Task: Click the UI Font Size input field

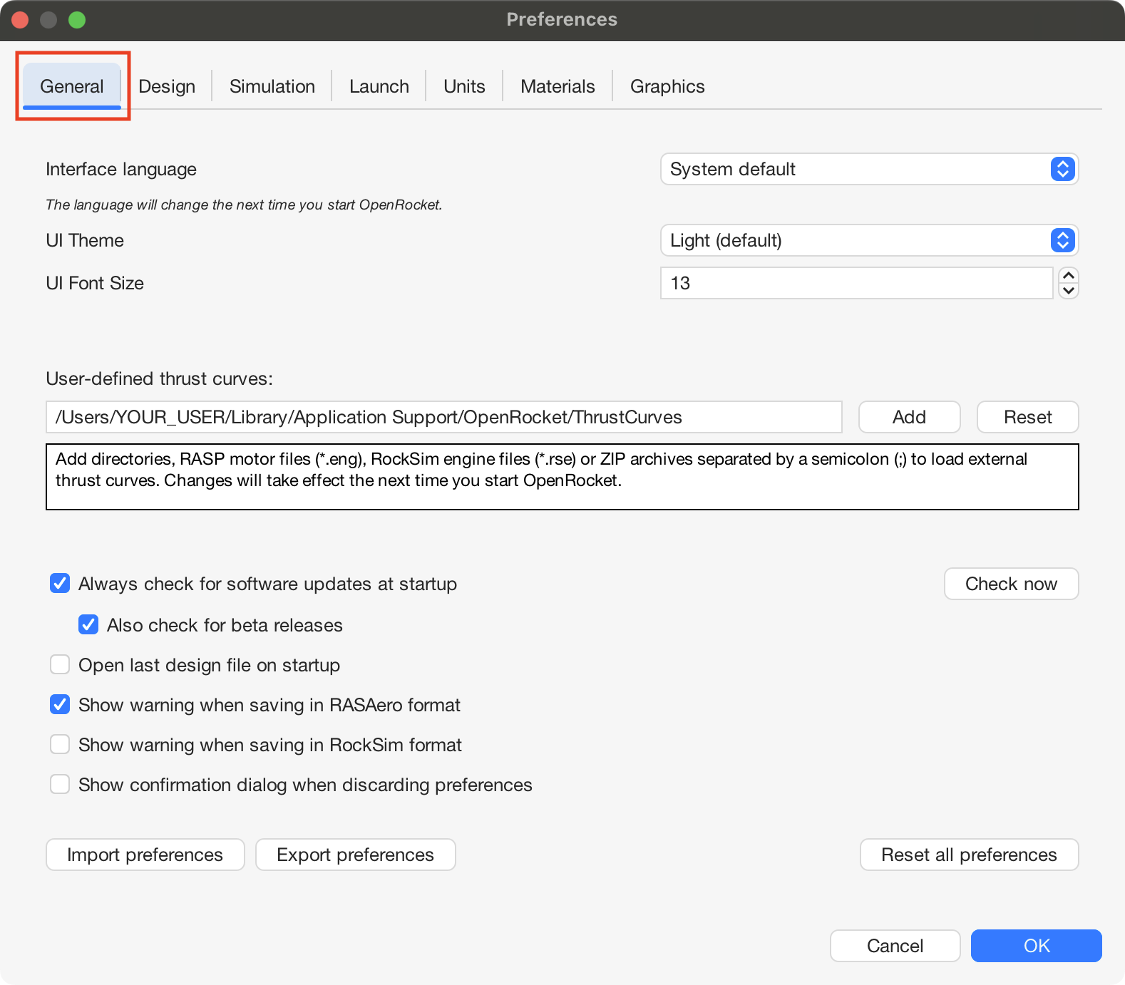Action: [856, 283]
